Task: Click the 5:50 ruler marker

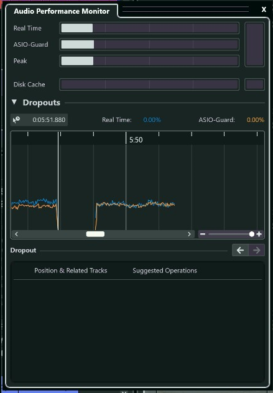Action: 136,140
